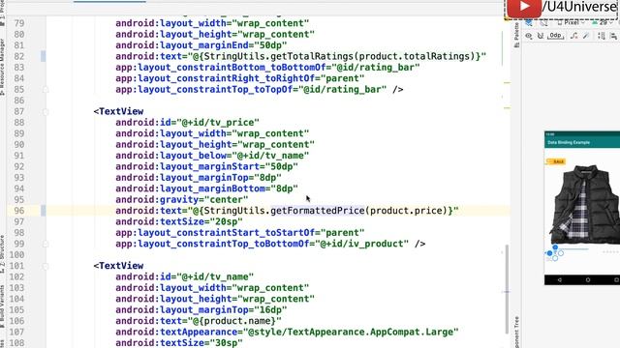
Task: Click the Data Binding Example app bar
Action: 582,142
